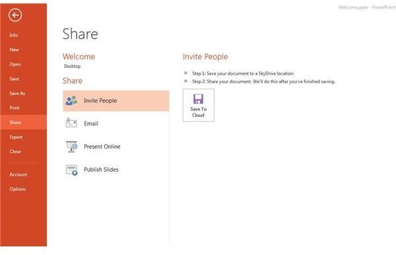Click the large Share page heading

(x=81, y=34)
